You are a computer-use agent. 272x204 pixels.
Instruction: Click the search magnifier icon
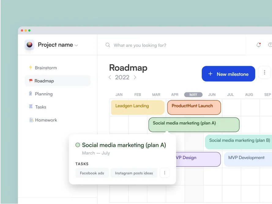click(107, 45)
